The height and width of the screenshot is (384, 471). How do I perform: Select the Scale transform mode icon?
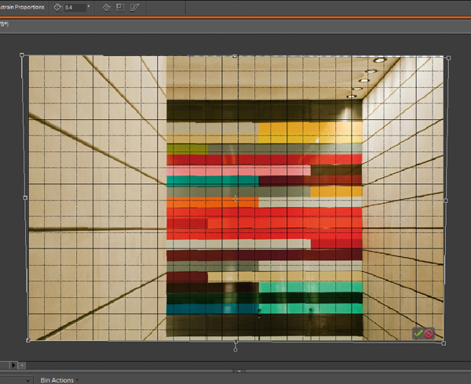point(120,8)
